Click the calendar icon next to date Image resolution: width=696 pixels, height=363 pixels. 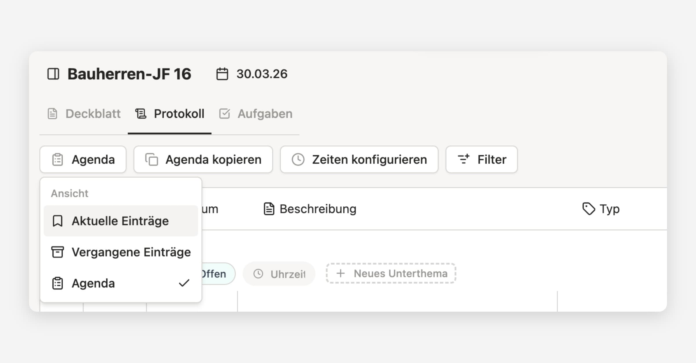(x=222, y=74)
